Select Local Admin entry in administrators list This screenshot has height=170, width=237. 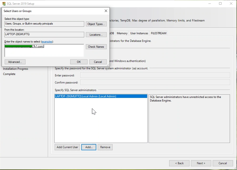[101, 96]
